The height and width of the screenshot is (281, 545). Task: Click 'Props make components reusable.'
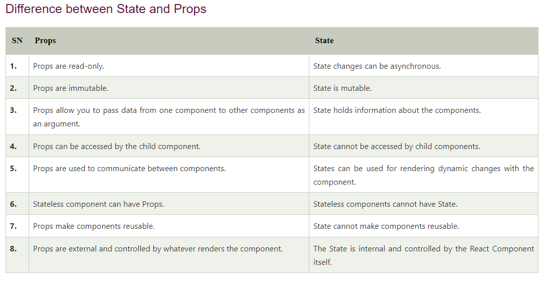point(94,226)
